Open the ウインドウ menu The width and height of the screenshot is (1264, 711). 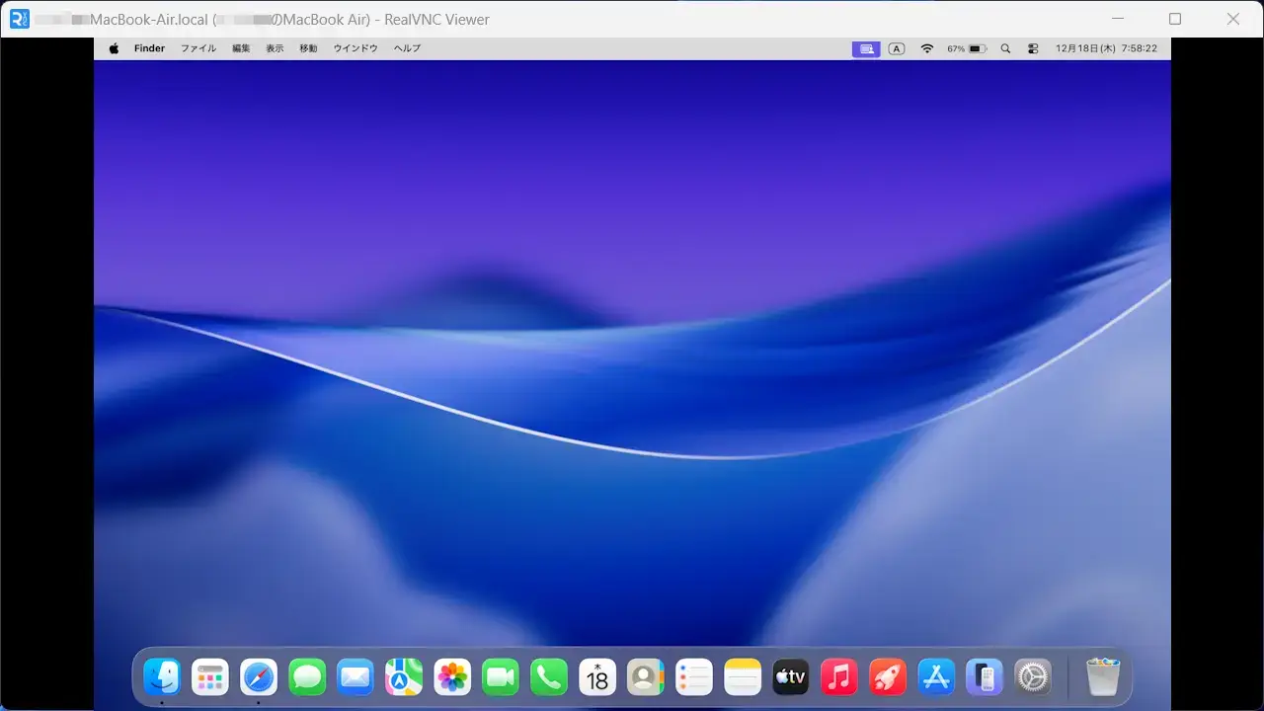point(355,48)
